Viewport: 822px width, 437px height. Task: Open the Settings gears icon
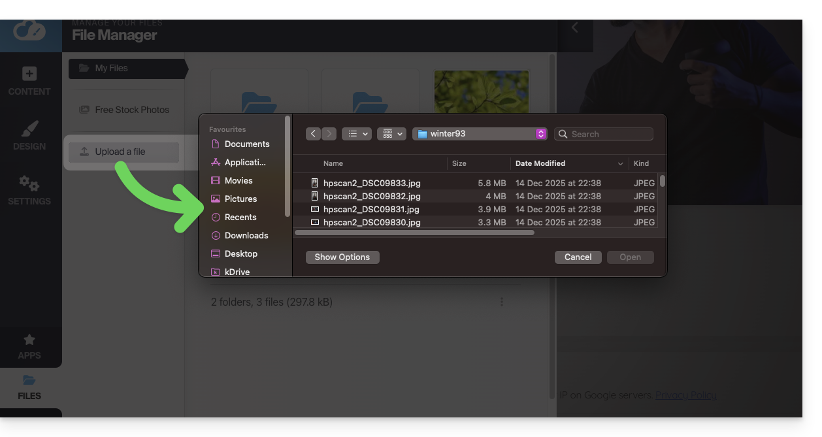click(29, 184)
